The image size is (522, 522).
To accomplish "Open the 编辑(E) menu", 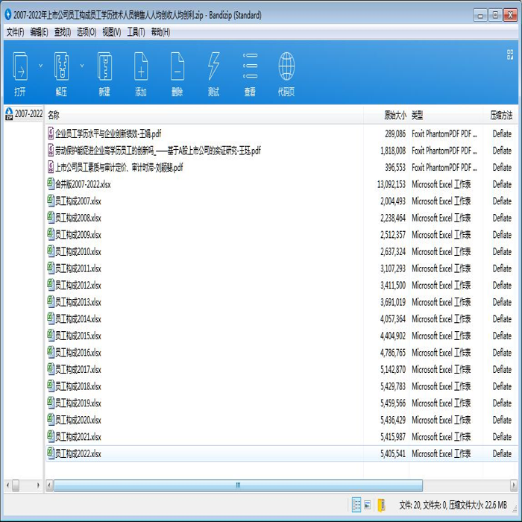I will [x=39, y=32].
